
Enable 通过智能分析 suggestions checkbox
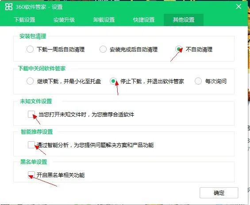31,145
